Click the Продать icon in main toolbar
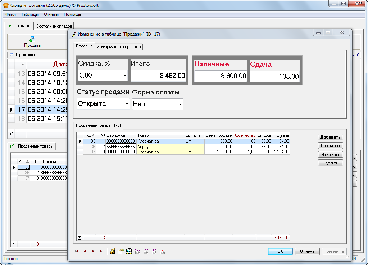 pos(32,42)
